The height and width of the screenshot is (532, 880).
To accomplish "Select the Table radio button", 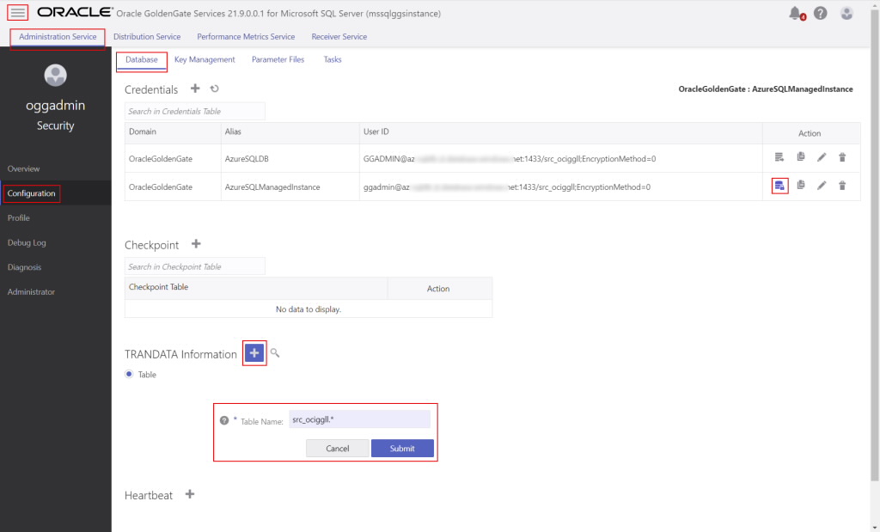I will point(128,374).
